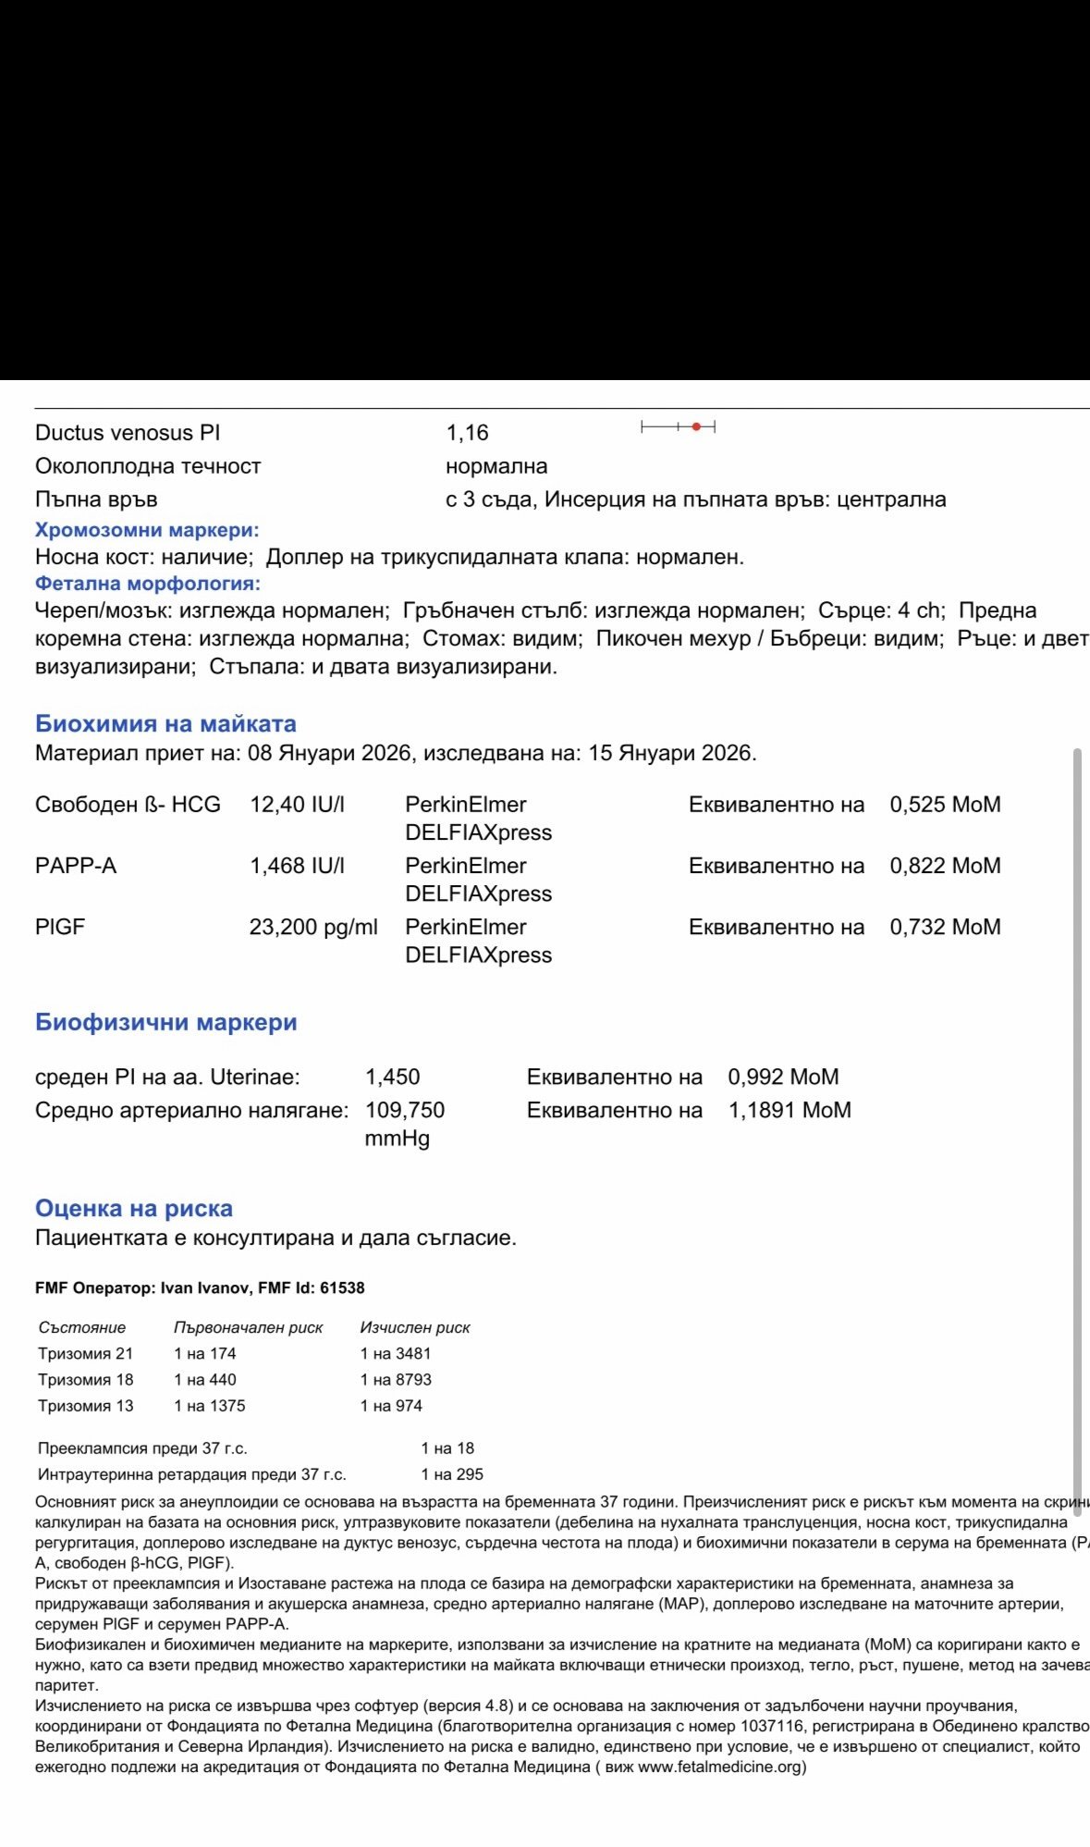Click the 'Биохимия на майката' heading

pyautogui.click(x=165, y=723)
